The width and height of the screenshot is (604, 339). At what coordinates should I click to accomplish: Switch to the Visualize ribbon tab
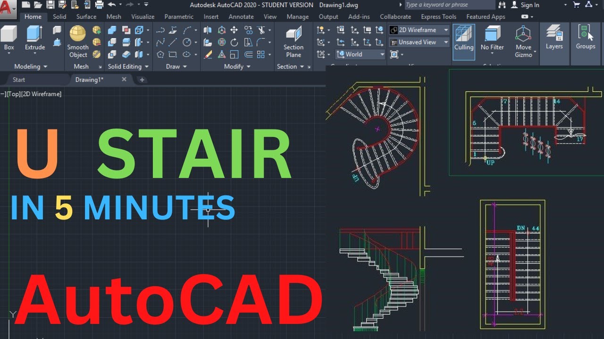pos(143,16)
